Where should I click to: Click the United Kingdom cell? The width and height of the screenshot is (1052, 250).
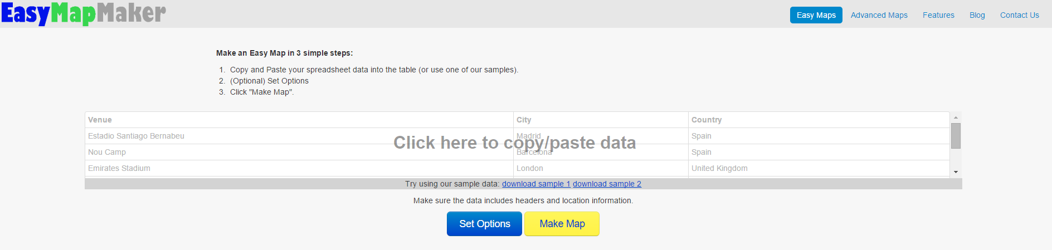(719, 168)
